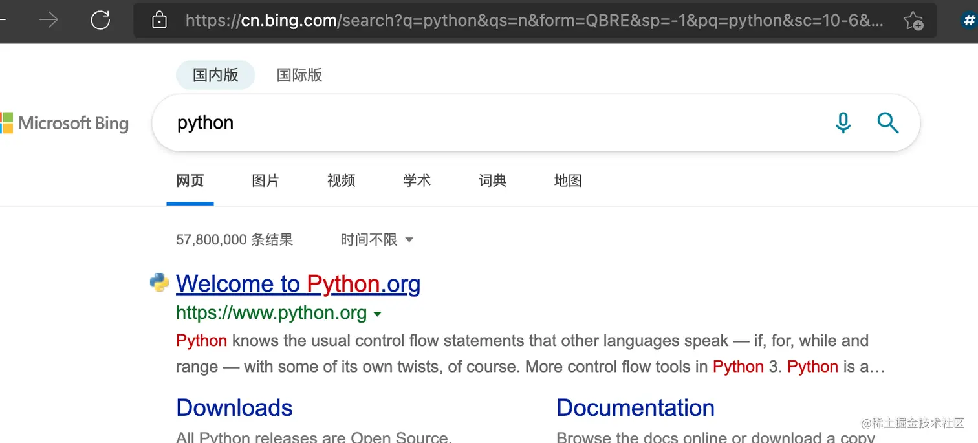
Task: Add page to favorites star icon
Action: [913, 21]
